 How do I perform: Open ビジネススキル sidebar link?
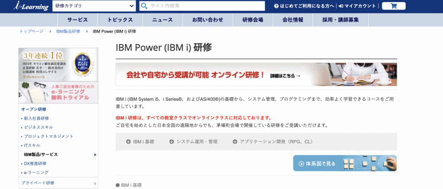tap(39, 127)
